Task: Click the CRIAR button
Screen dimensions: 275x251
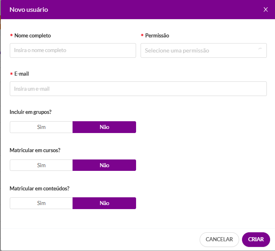Action: (256, 239)
